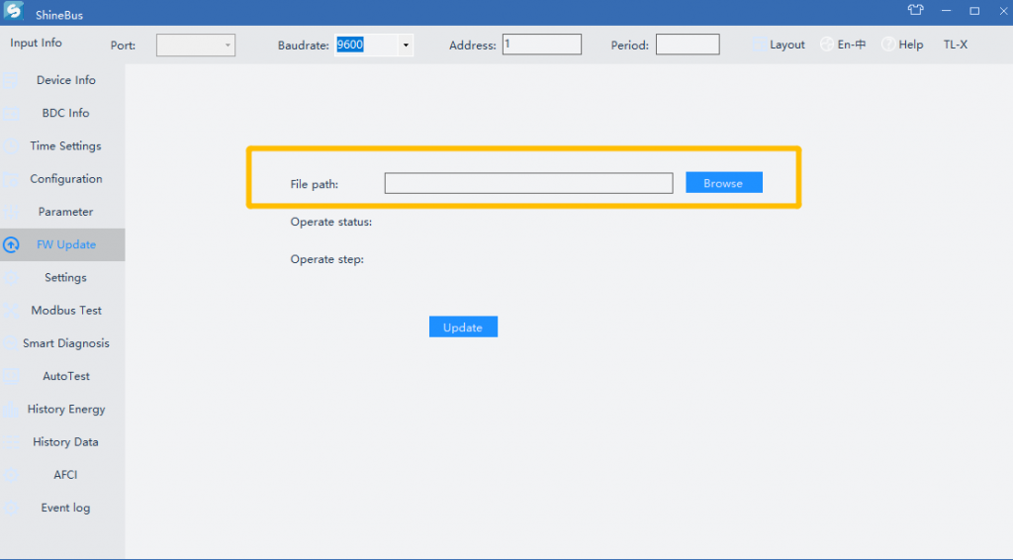Click the Layout grid icon
Image resolution: width=1013 pixels, height=560 pixels.
(x=759, y=45)
